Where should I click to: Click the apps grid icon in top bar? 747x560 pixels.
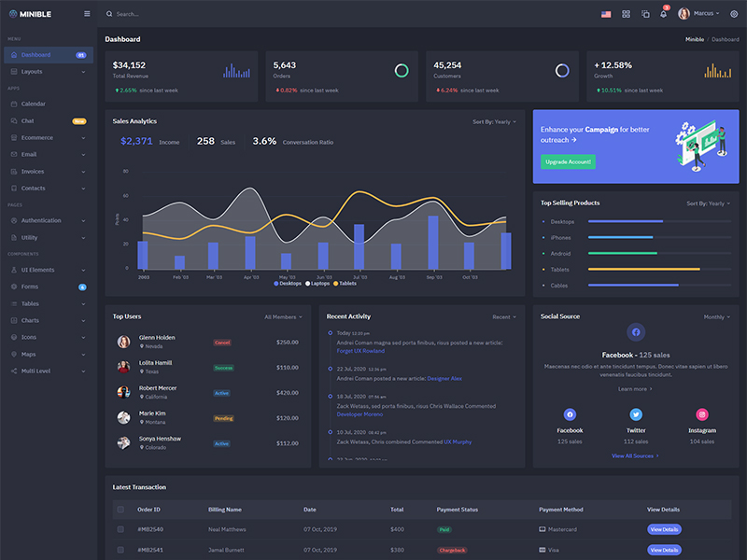pyautogui.click(x=626, y=14)
